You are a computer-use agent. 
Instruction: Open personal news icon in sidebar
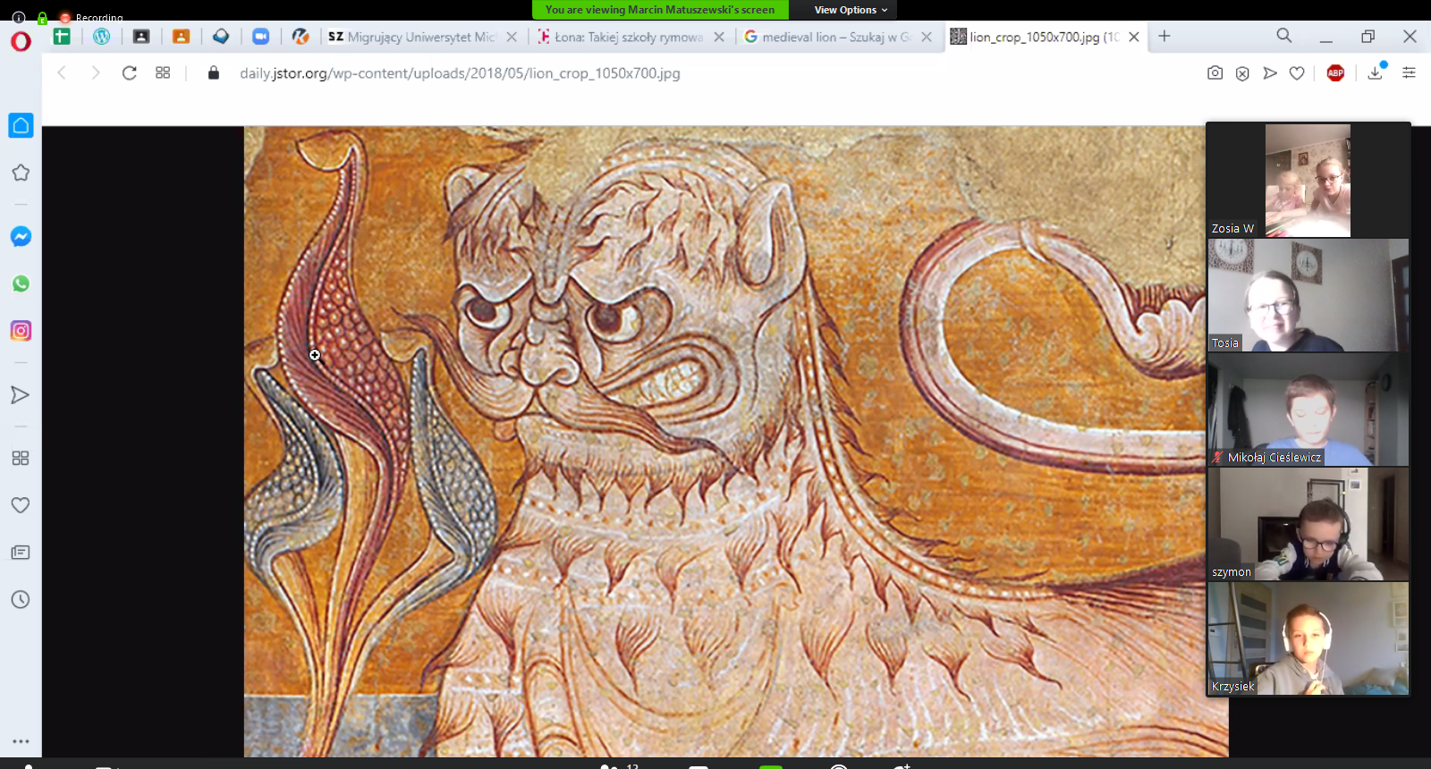[21, 553]
